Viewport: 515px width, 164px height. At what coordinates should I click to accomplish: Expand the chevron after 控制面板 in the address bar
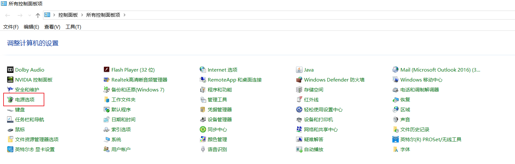(82, 15)
